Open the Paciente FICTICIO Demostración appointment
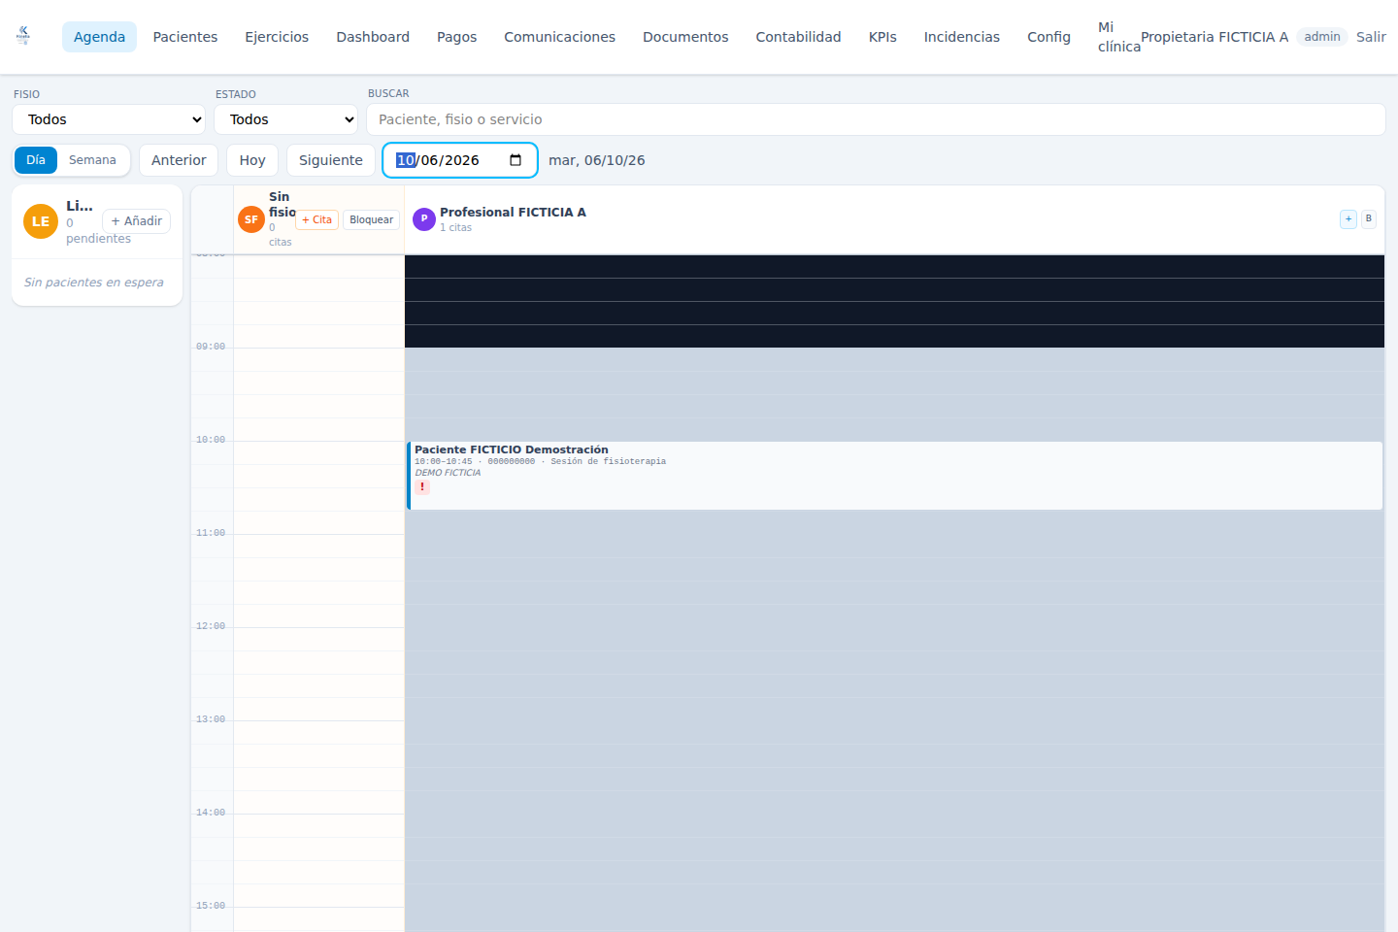Screen dimensions: 1398x932 pos(894,476)
